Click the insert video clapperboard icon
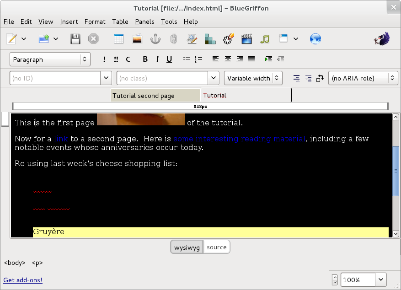Viewport: 401px width, 290px height. 247,39
